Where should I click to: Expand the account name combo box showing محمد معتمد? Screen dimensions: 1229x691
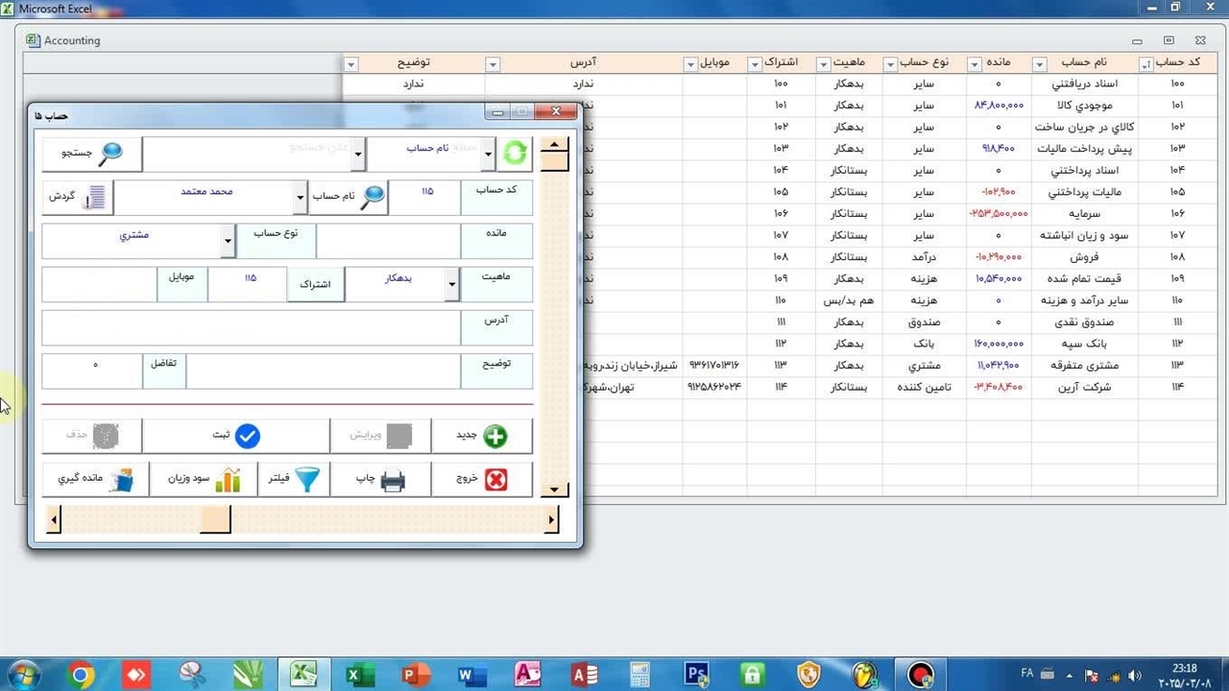pos(299,198)
